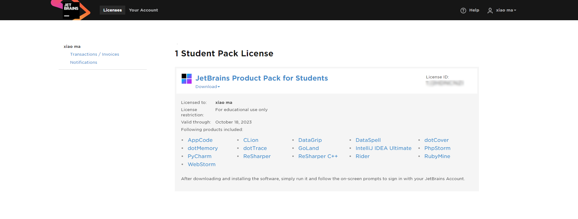
Task: Open JetBrains Product Pack for Students link
Action: (262, 78)
